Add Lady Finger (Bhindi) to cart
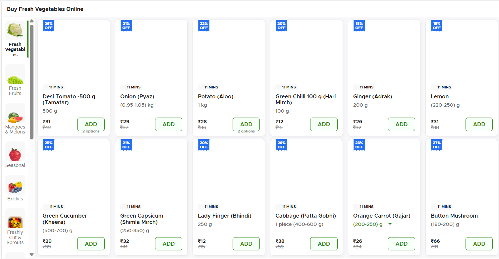The height and width of the screenshot is (259, 499). [246, 244]
